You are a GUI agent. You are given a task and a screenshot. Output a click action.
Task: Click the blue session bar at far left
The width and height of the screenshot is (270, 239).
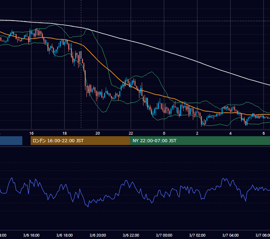pos(11,141)
